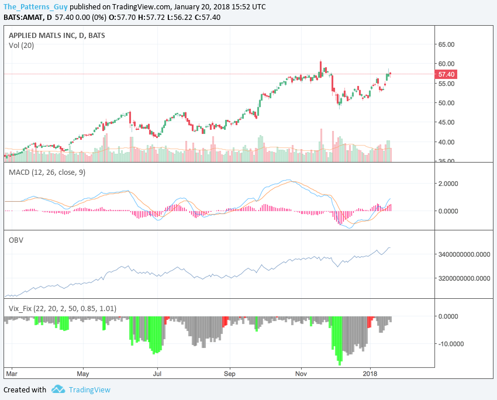
Task: Select the BATS:AMAT, D symbol text
Action: coord(27,18)
